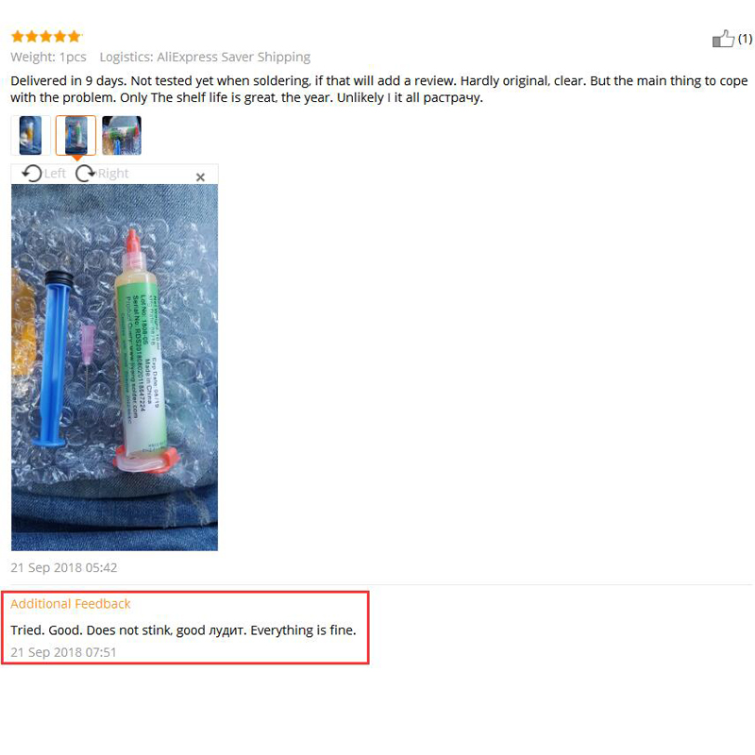
Task: Click the helpful vote count (1)
Action: pos(745,39)
